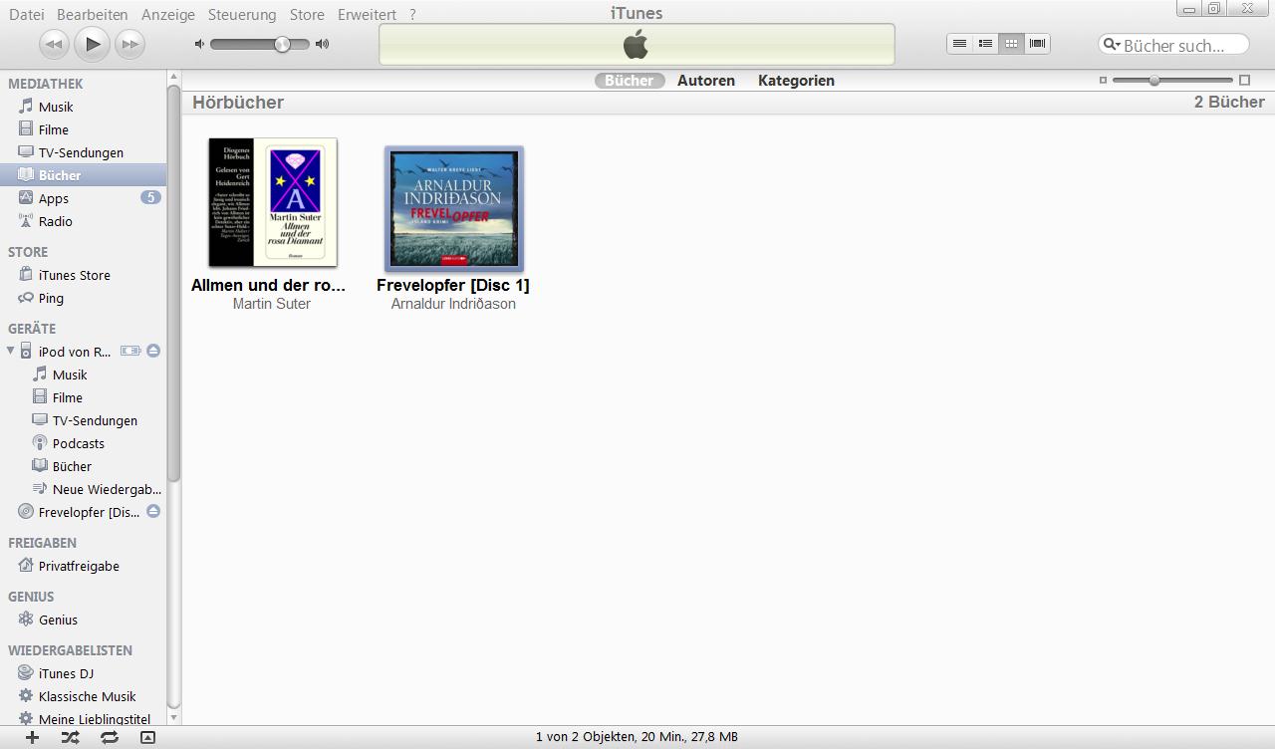This screenshot has width=1276, height=750.
Task: Select the Kategorien tab
Action: [x=796, y=81]
